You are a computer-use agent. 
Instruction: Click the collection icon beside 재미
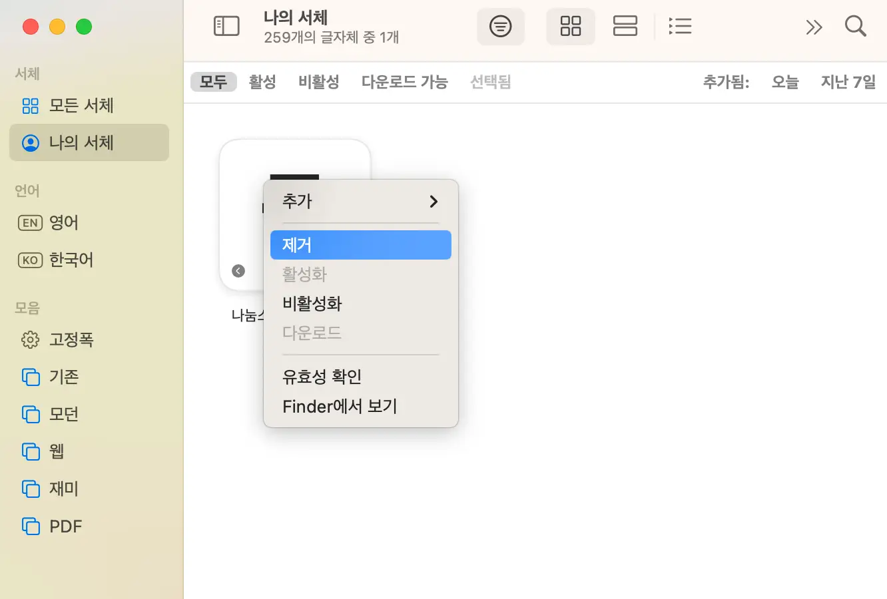pyautogui.click(x=31, y=489)
